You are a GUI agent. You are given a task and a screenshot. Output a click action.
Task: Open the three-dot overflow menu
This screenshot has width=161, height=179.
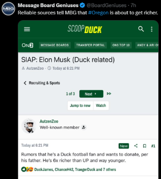(152, 29)
